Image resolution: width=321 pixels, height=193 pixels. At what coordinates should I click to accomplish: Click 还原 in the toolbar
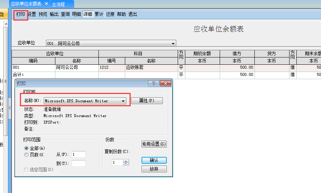coord(110,14)
